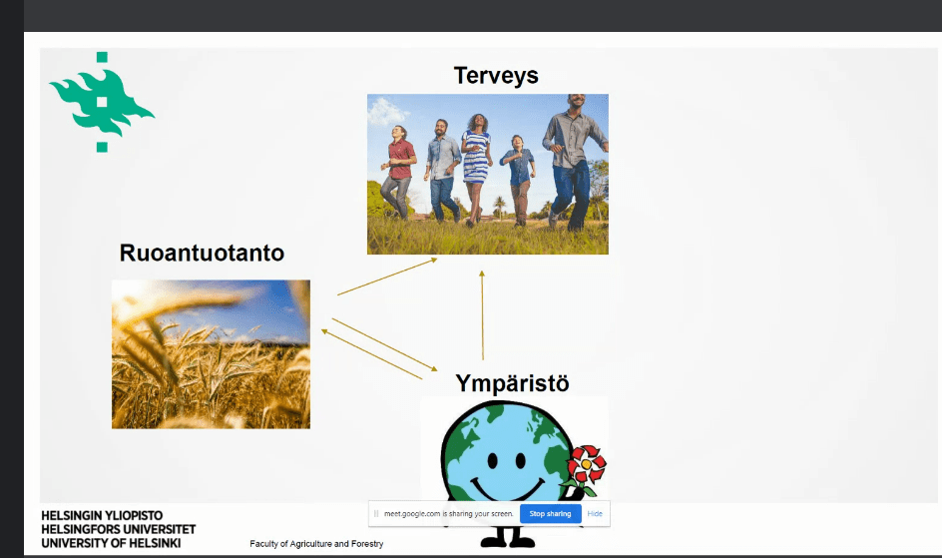This screenshot has height=558, width=942.
Task: Hide the screen sharing notification bar
Action: click(x=595, y=514)
